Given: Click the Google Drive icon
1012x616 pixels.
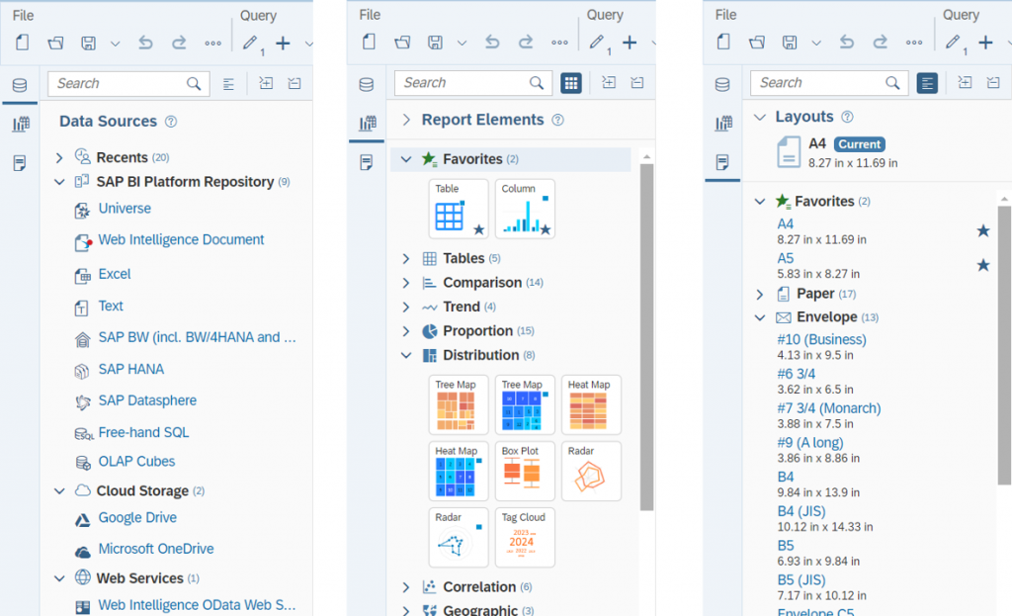Looking at the screenshot, I should tap(83, 519).
